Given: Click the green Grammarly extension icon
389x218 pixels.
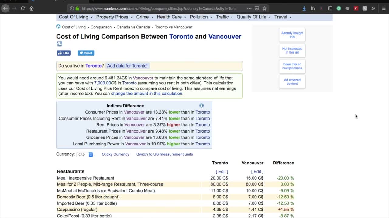Looking at the screenshot, I should point(339,8).
